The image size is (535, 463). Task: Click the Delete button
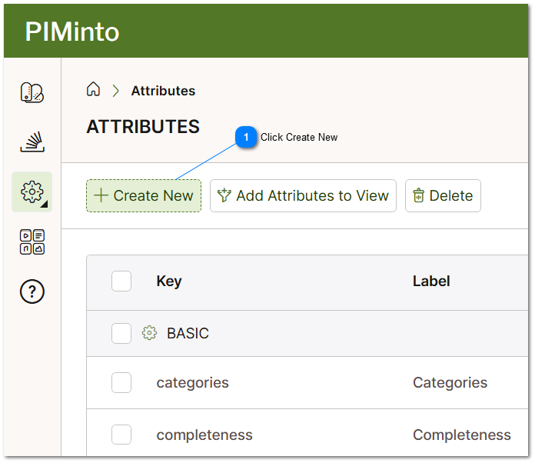coord(443,195)
